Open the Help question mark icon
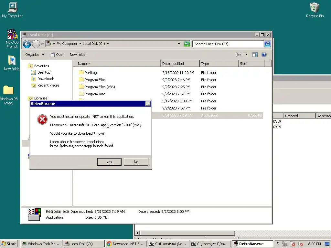331x248 pixels. pyautogui.click(x=264, y=55)
